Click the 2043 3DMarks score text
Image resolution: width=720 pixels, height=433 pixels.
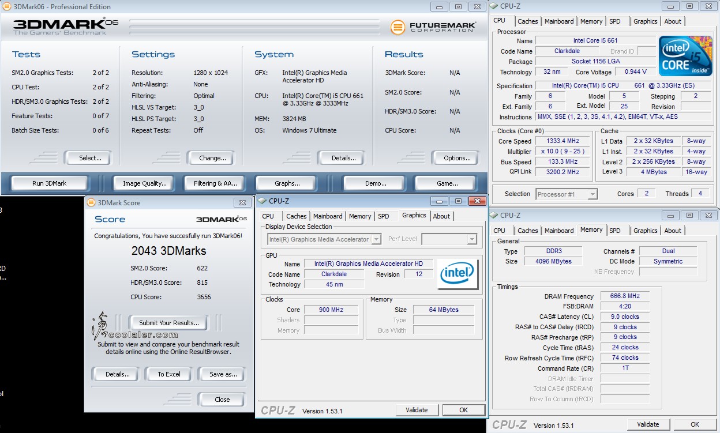(x=168, y=251)
